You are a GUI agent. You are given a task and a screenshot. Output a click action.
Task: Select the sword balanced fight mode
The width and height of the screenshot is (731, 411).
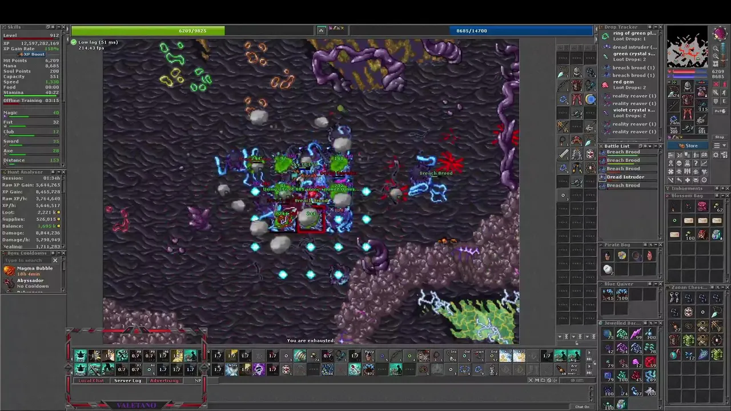click(716, 92)
